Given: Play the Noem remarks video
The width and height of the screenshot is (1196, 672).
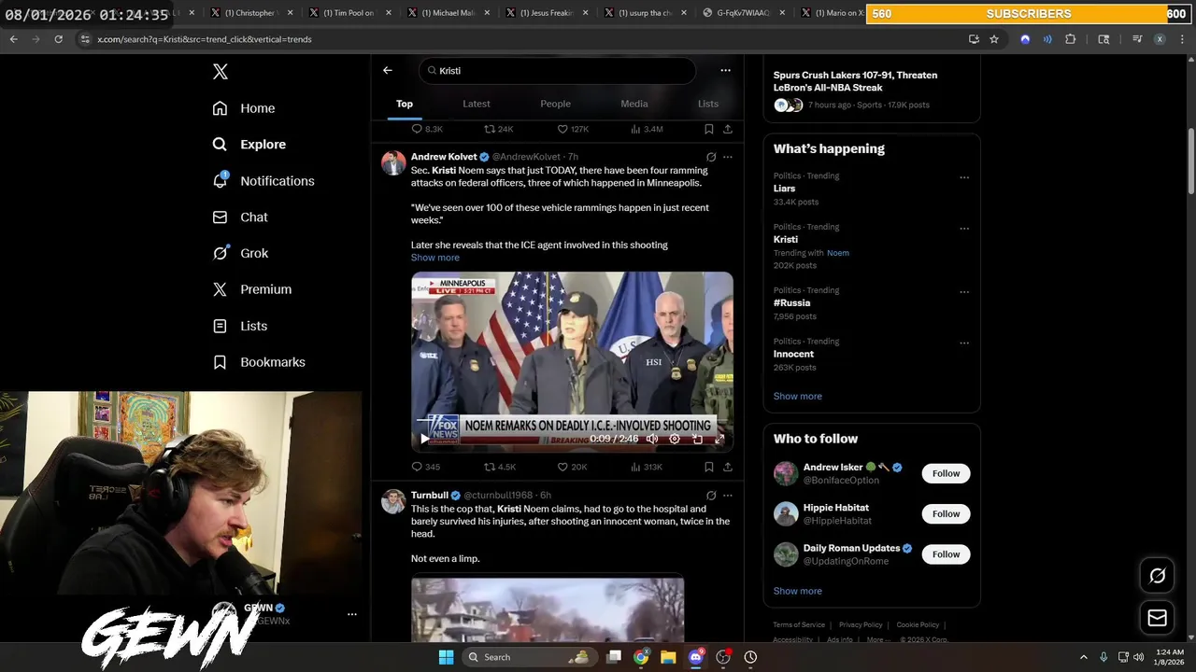Looking at the screenshot, I should [425, 439].
